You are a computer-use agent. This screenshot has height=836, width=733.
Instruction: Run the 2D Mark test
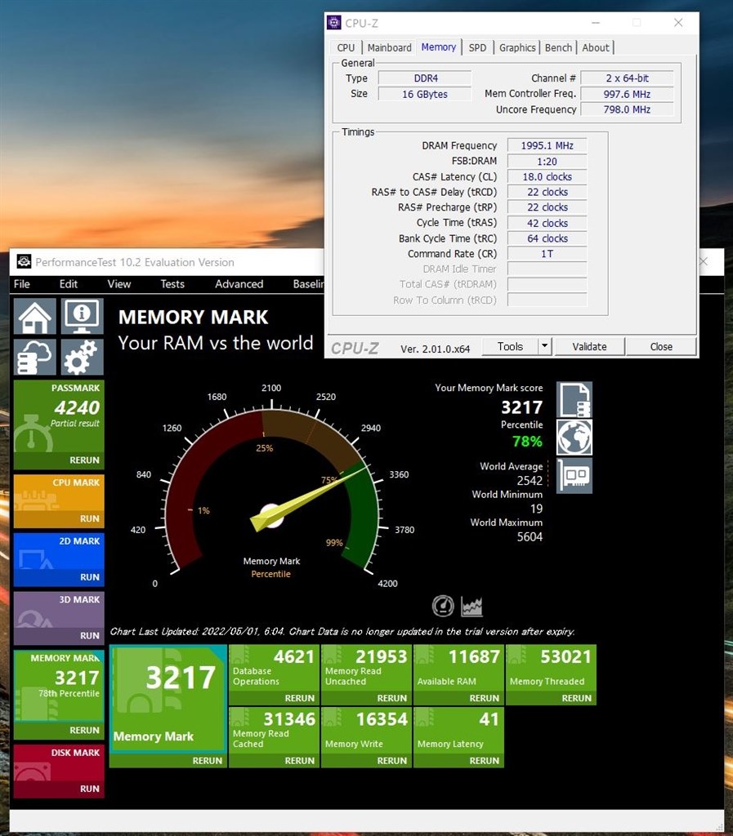pos(90,577)
